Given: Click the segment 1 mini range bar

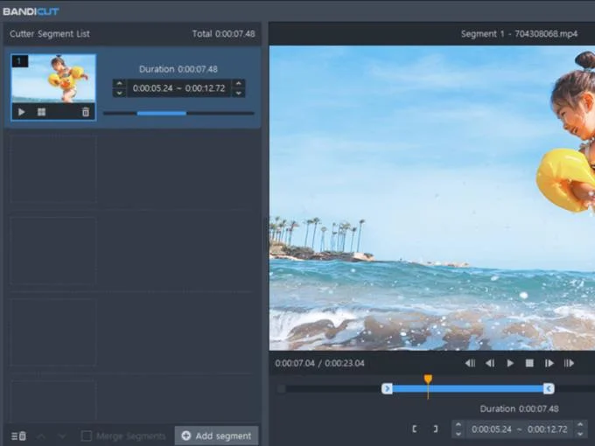Looking at the screenshot, I should pos(178,113).
